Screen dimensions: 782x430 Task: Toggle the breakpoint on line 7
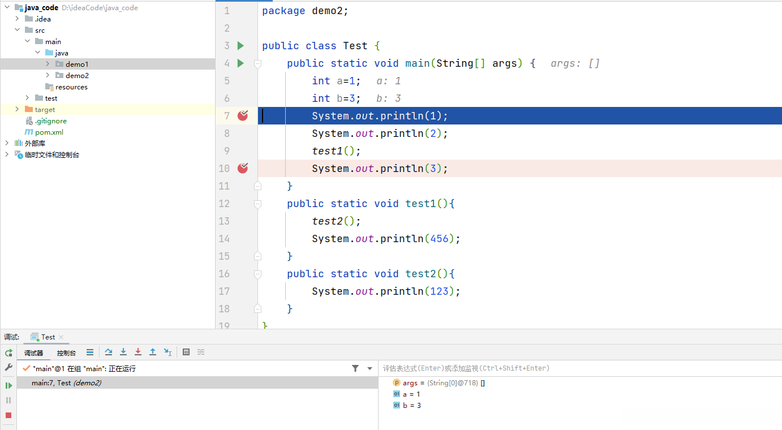click(243, 115)
